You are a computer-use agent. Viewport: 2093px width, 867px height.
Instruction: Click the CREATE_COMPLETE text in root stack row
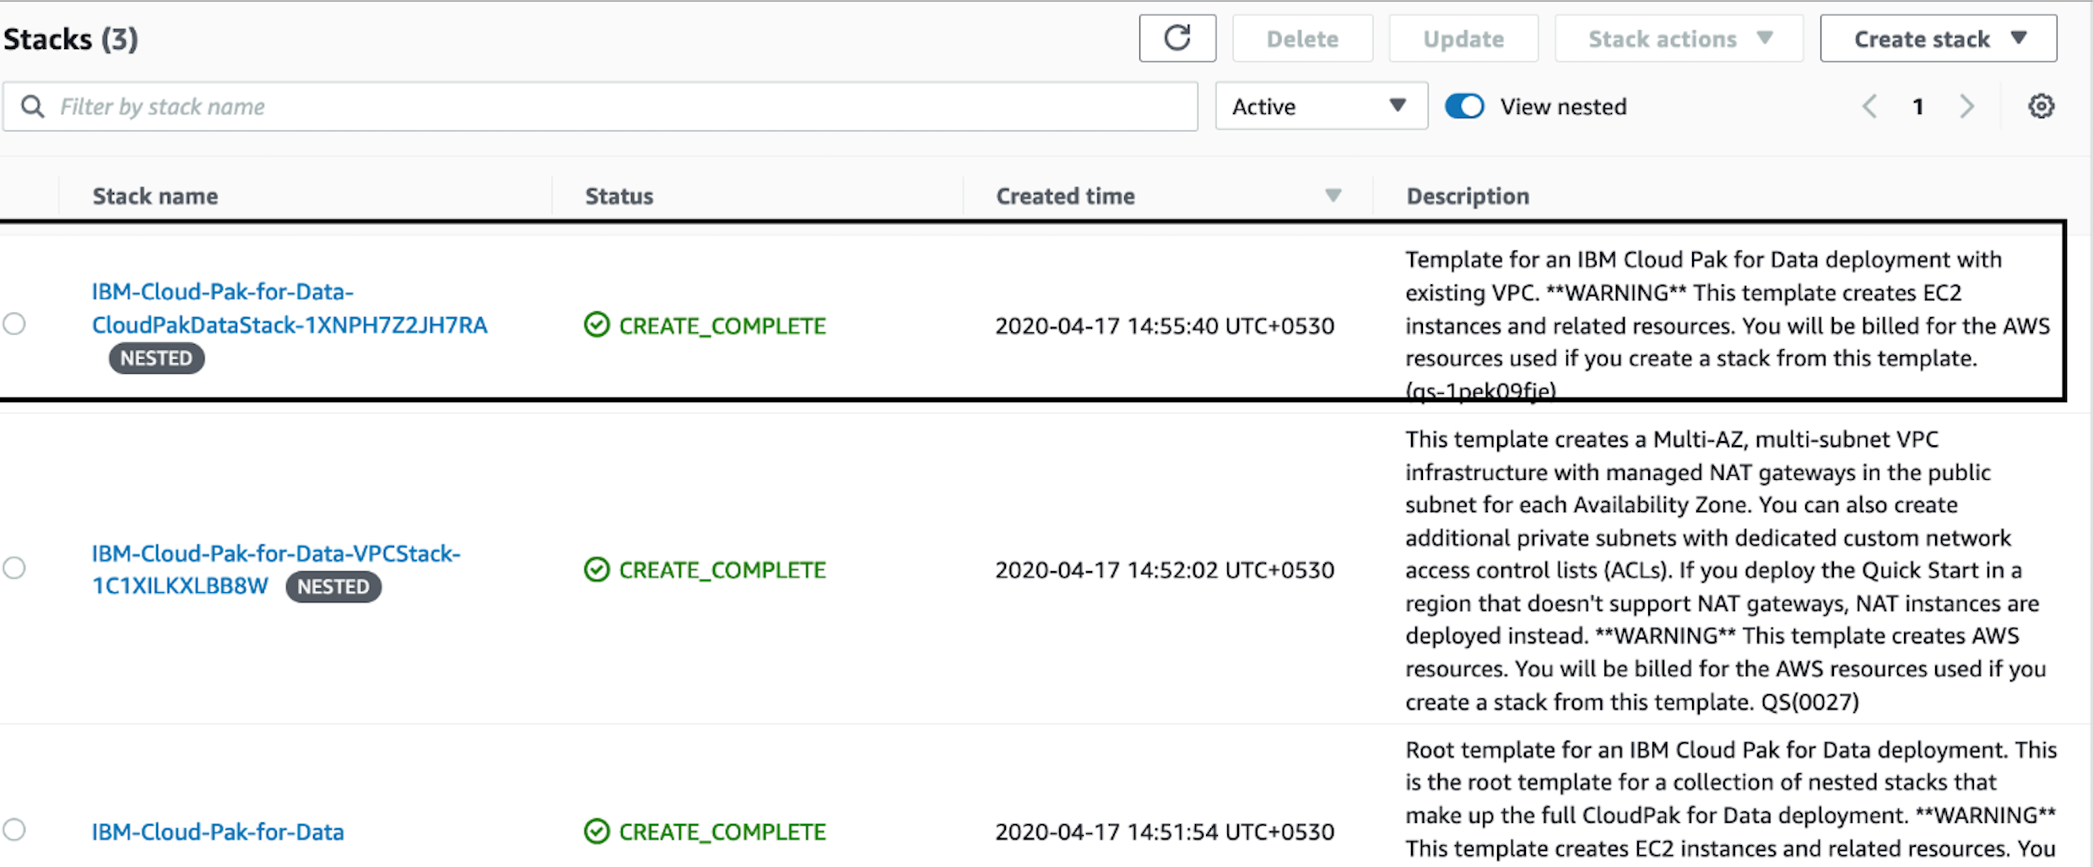722,832
